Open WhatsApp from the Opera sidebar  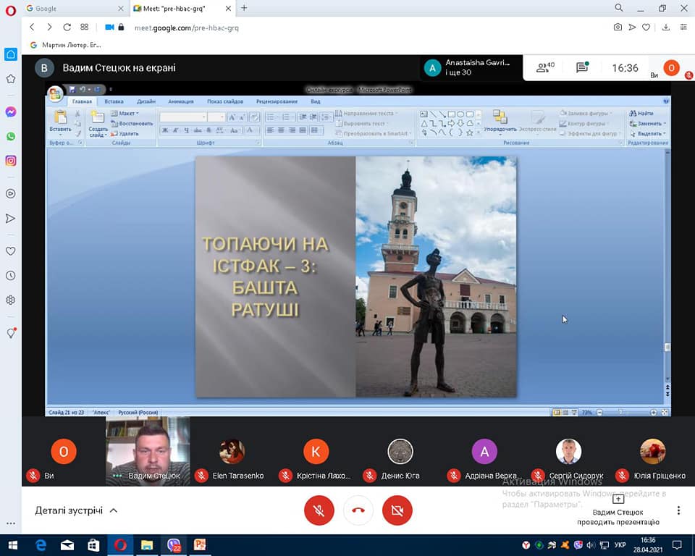click(11, 136)
